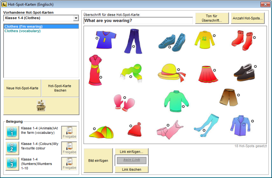The image size is (272, 178).
Task: Click Hot-Spot-Karte löschen button
Action: pyautogui.click(x=60, y=88)
